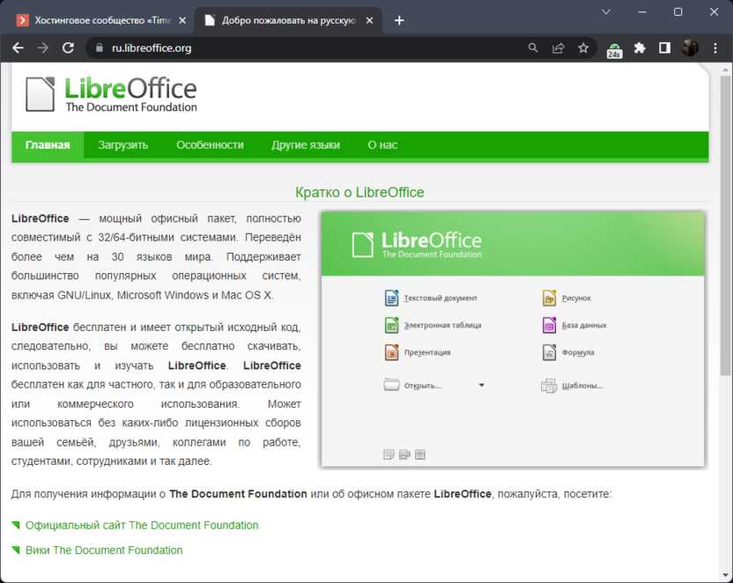Reload the ru.libreoffice.org page
This screenshot has width=733, height=583.
tap(68, 48)
